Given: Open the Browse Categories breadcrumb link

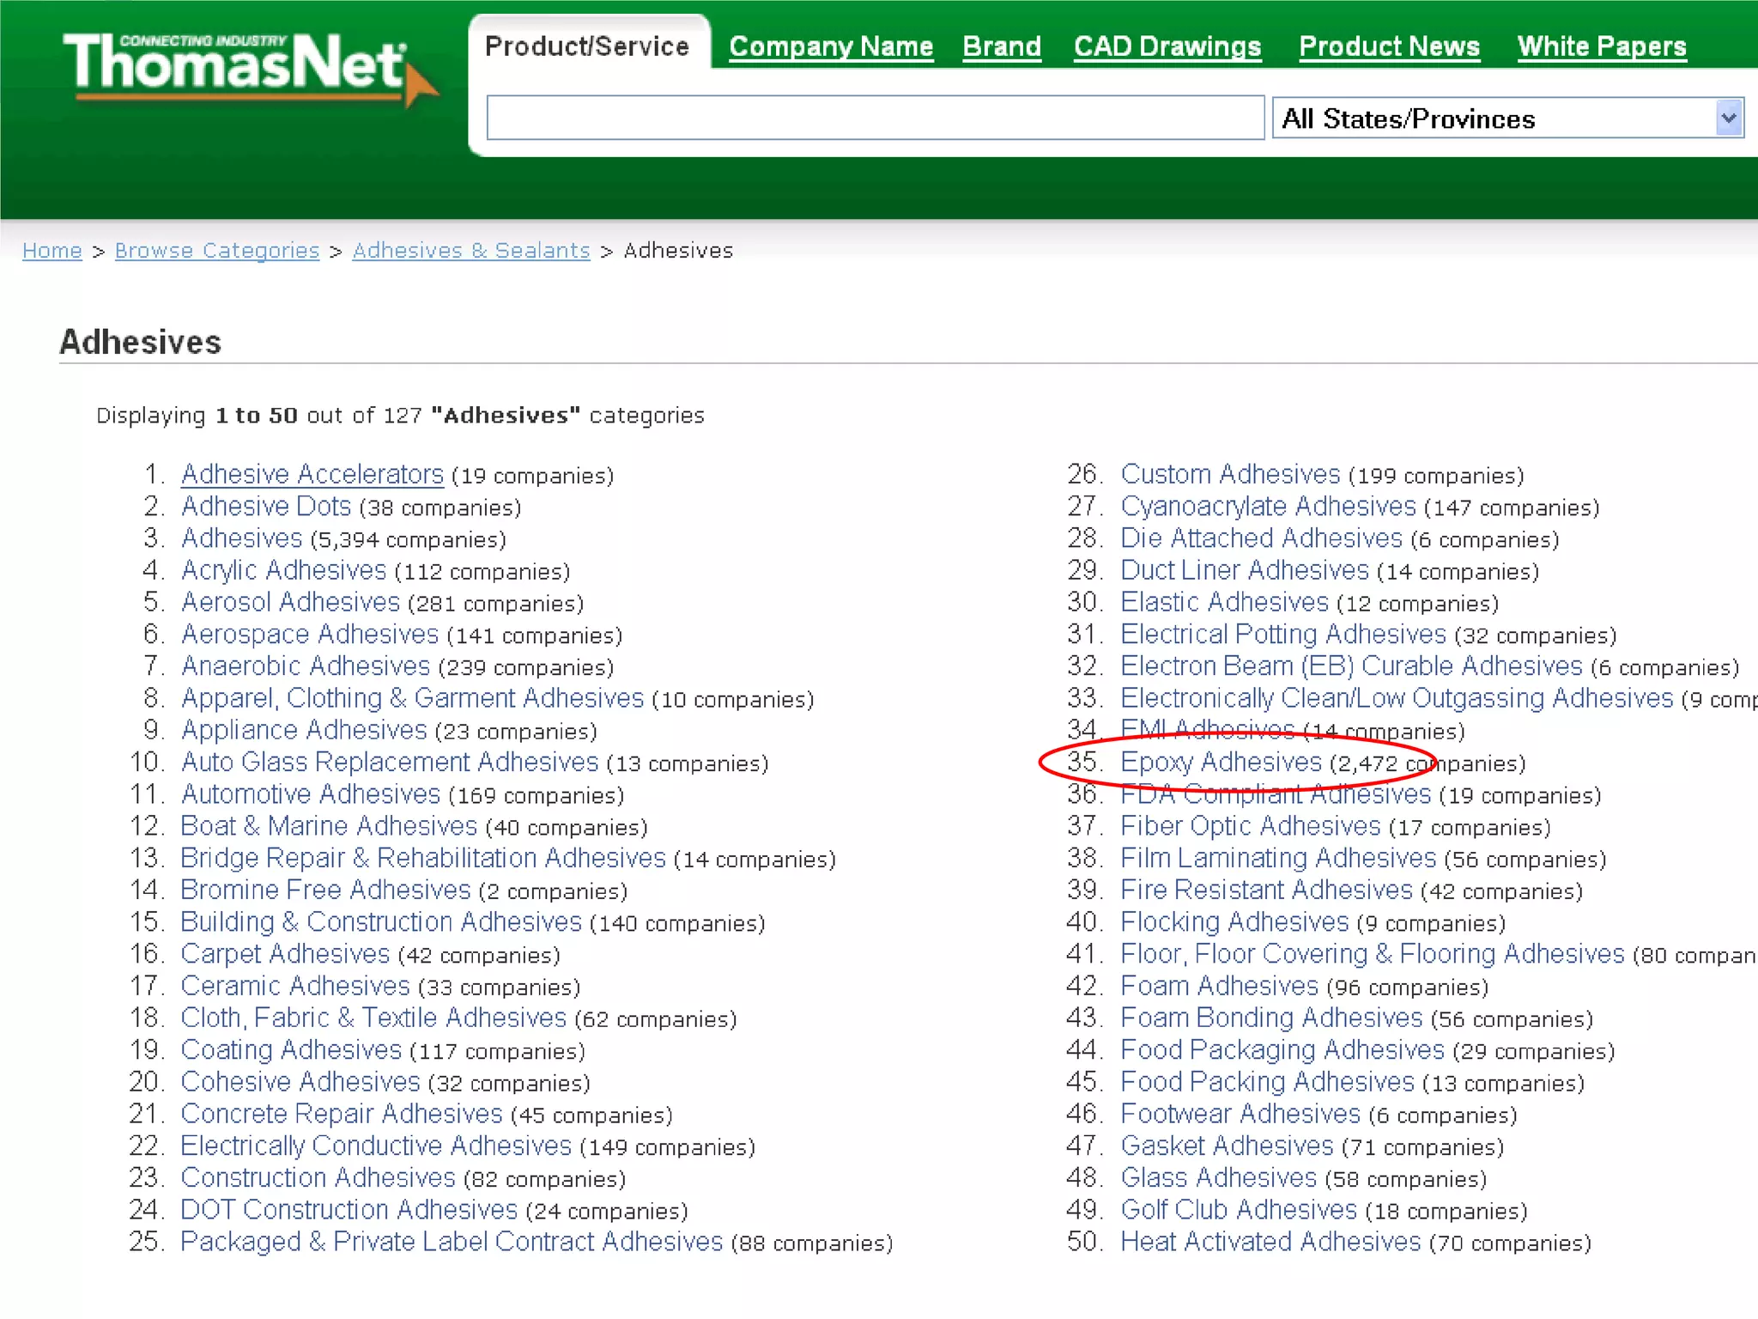Looking at the screenshot, I should [216, 251].
